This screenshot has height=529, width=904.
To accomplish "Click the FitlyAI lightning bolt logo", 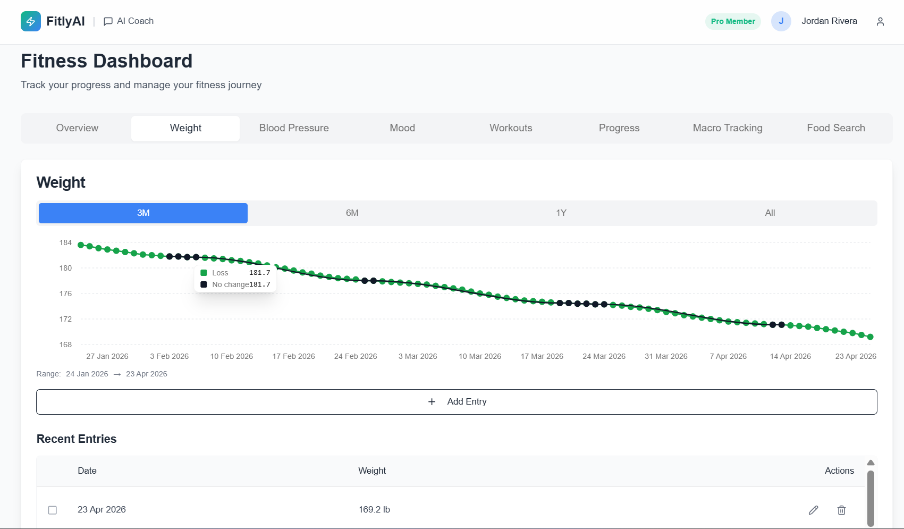I will click(31, 21).
